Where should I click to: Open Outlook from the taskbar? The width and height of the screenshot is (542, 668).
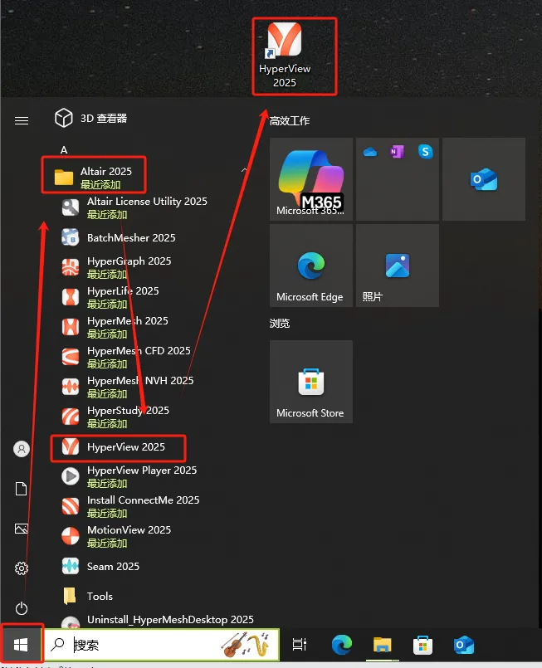point(464,645)
